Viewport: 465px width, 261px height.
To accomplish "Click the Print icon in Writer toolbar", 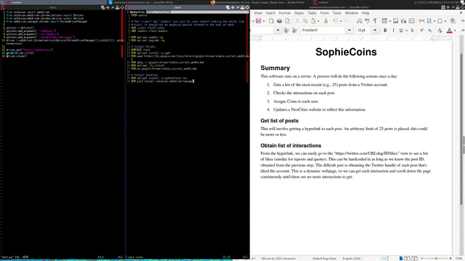I will (x=280, y=20).
